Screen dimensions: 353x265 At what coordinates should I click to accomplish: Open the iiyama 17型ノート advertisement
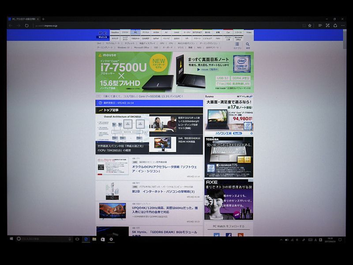coord(229,115)
